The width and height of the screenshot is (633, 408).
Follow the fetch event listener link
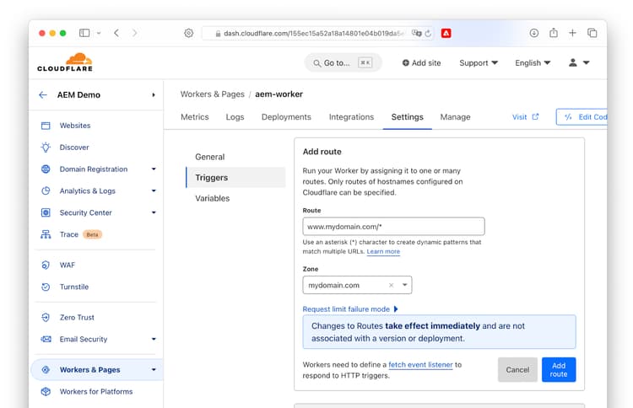tap(421, 364)
